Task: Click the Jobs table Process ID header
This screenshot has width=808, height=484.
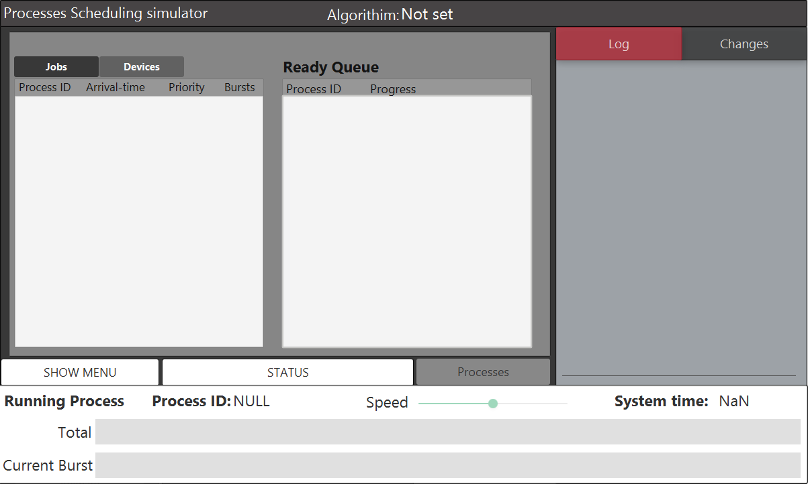Action: (45, 88)
